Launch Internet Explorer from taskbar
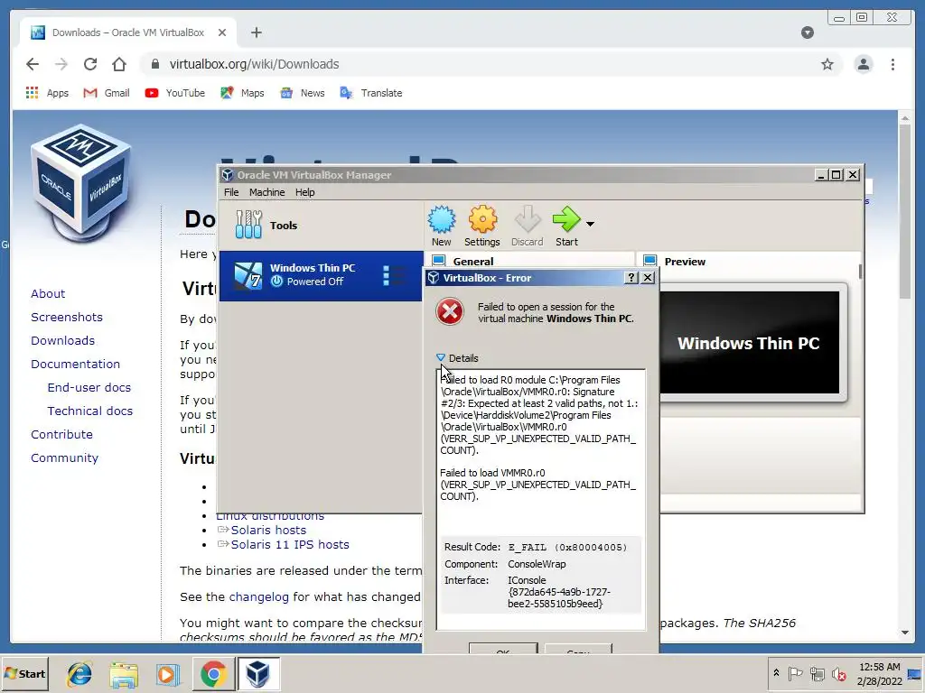This screenshot has width=925, height=693. (x=79, y=673)
